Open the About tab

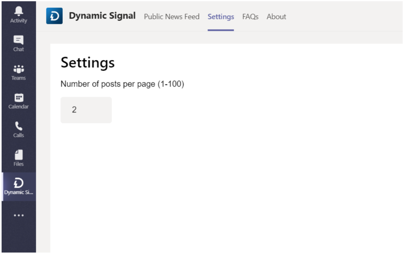tap(276, 16)
